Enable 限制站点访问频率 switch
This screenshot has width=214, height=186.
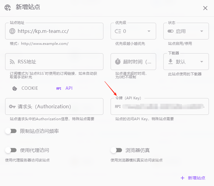[11, 131]
